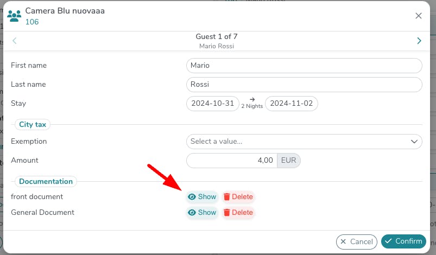Show the General Document
Image resolution: width=436 pixels, height=255 pixels.
point(202,213)
